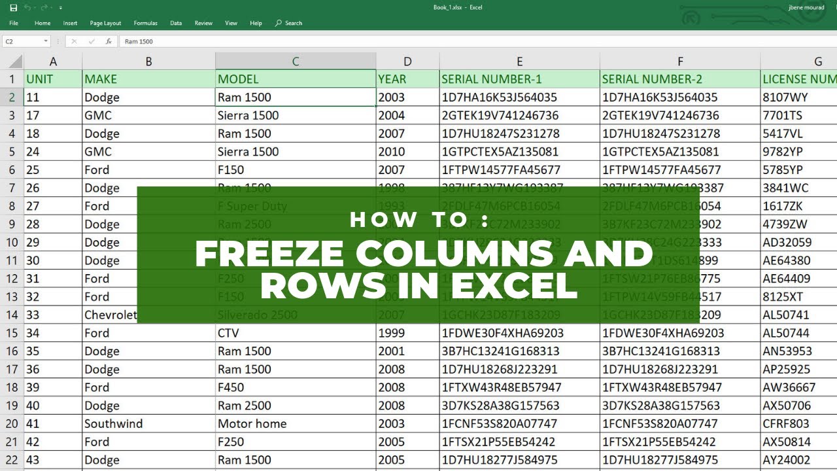Click license number 5785YP cell
The height and width of the screenshot is (471, 837).
[798, 169]
